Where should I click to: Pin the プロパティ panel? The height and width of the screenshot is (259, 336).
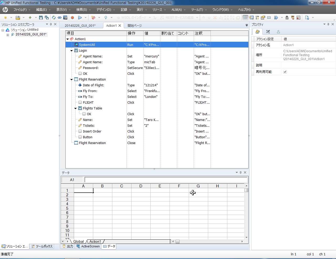pyautogui.click(x=328, y=24)
